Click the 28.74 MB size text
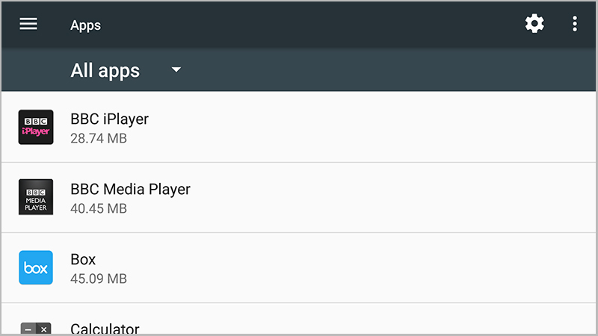Viewport: 598px width, 336px height. [99, 138]
